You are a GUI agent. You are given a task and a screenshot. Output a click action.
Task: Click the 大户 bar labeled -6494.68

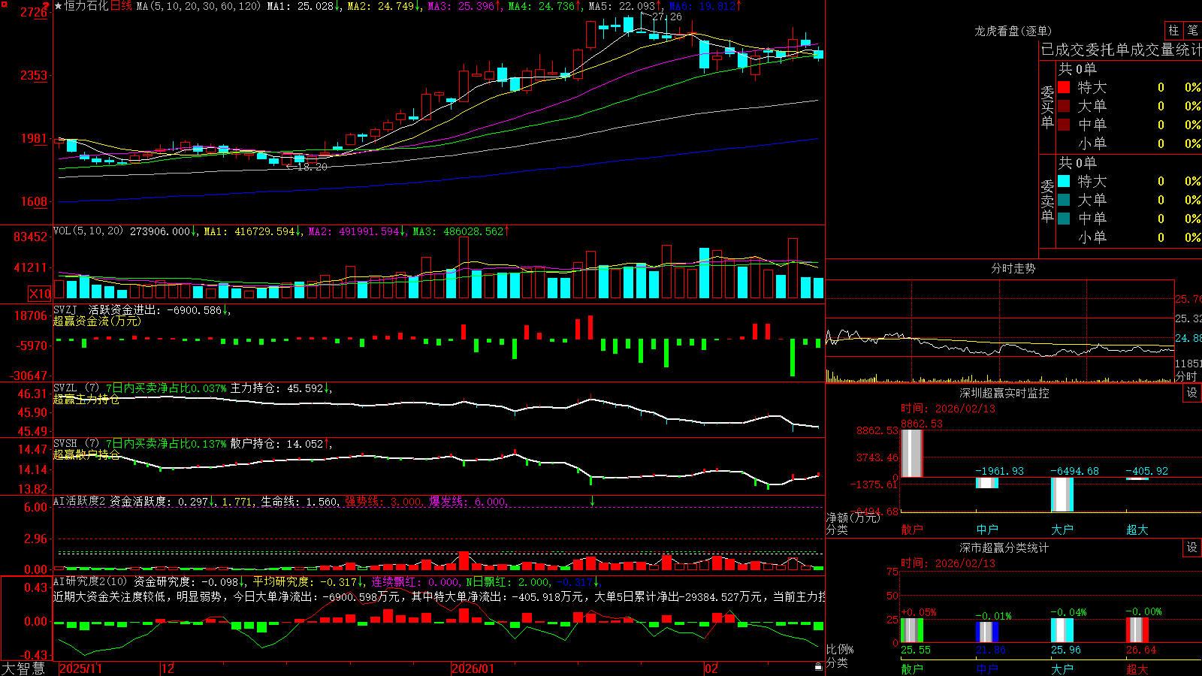pyautogui.click(x=1062, y=494)
